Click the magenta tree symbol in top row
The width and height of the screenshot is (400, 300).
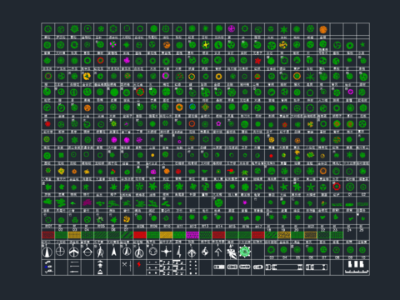(232, 28)
